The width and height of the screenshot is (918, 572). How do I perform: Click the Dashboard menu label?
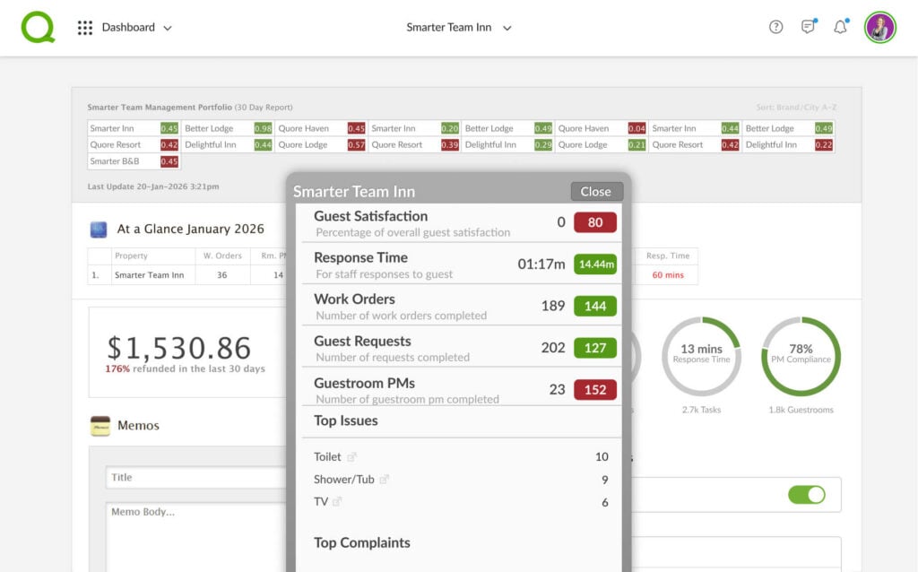click(128, 28)
